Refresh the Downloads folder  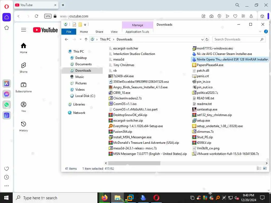(x=207, y=40)
